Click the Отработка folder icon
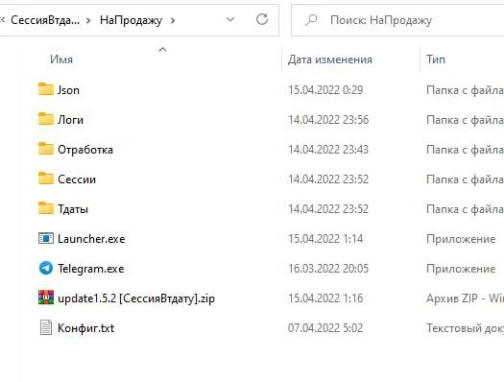Viewport: 504px width, 382px height. 46,149
